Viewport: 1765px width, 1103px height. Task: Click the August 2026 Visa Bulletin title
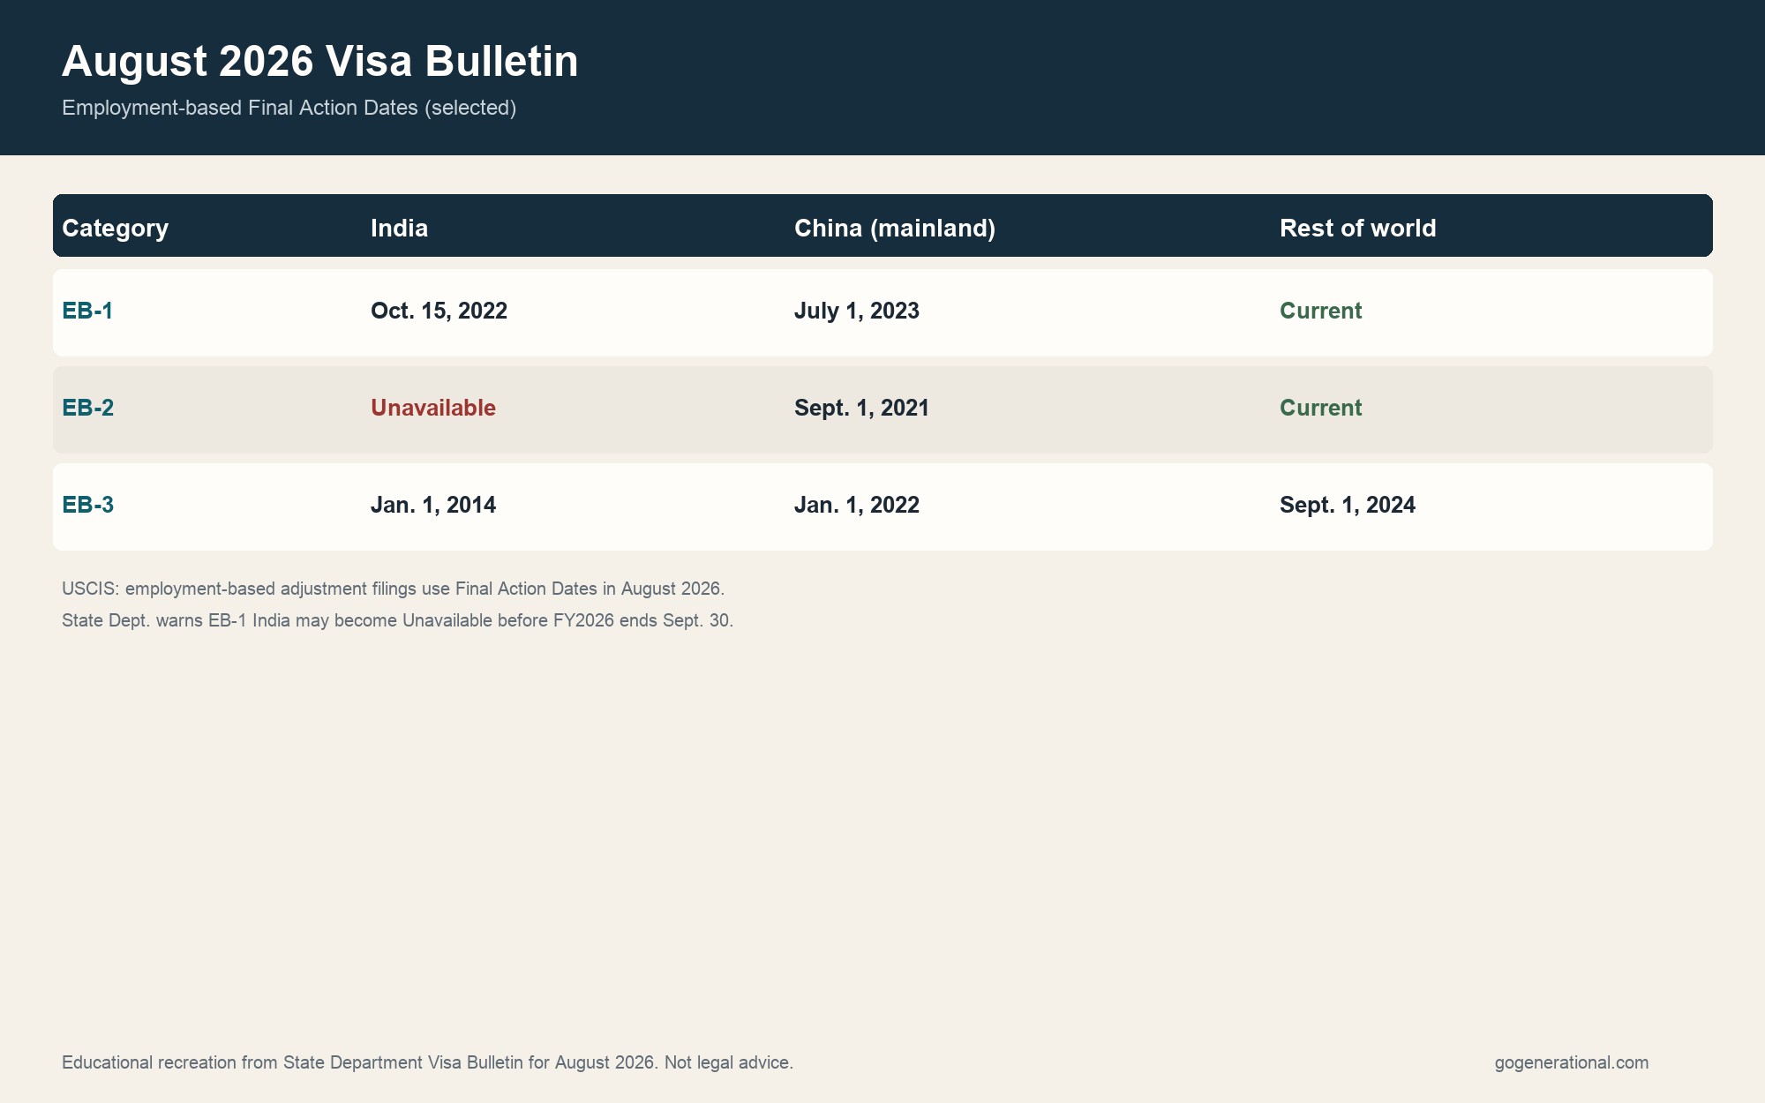coord(319,62)
